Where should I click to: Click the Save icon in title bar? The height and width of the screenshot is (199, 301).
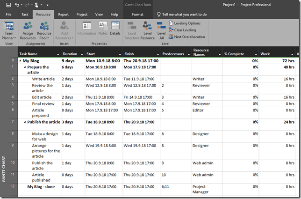tap(8, 5)
